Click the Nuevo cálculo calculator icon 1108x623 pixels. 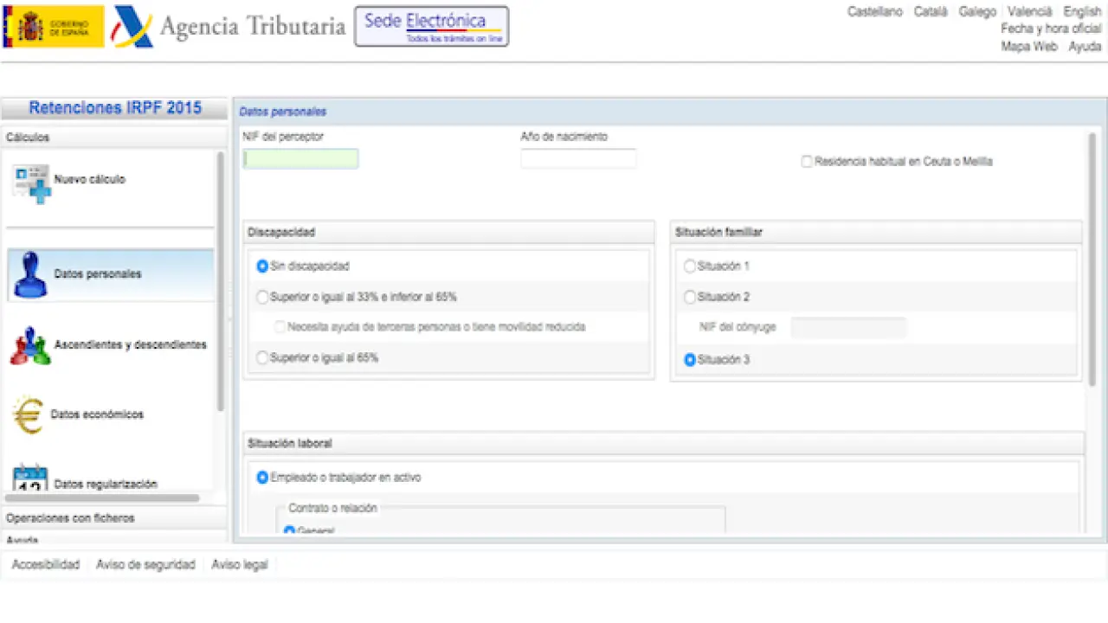(x=31, y=183)
